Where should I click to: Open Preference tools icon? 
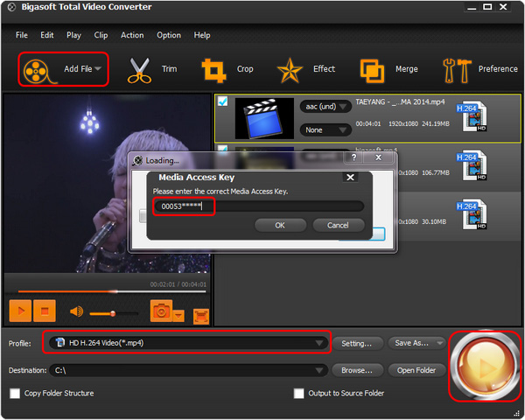pyautogui.click(x=457, y=70)
